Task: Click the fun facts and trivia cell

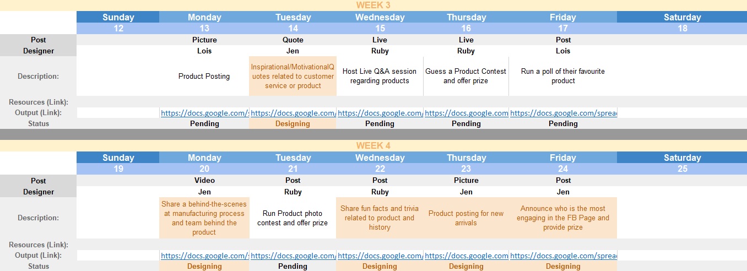Action: 380,218
